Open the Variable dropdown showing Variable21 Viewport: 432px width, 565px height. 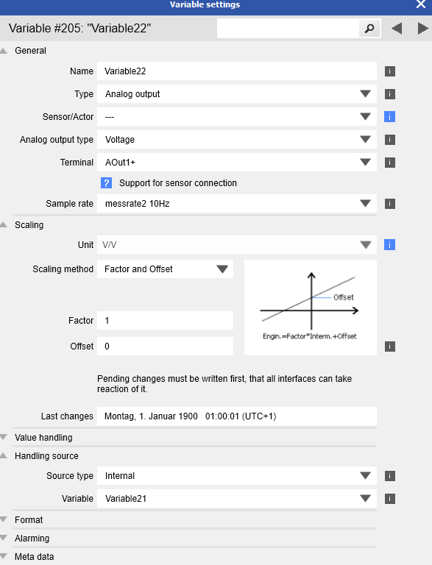coord(237,499)
